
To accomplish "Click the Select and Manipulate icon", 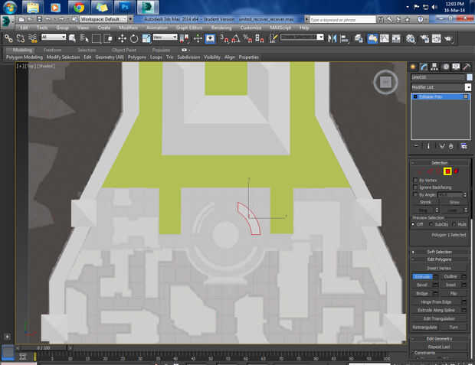I will pyautogui.click(x=198, y=38).
